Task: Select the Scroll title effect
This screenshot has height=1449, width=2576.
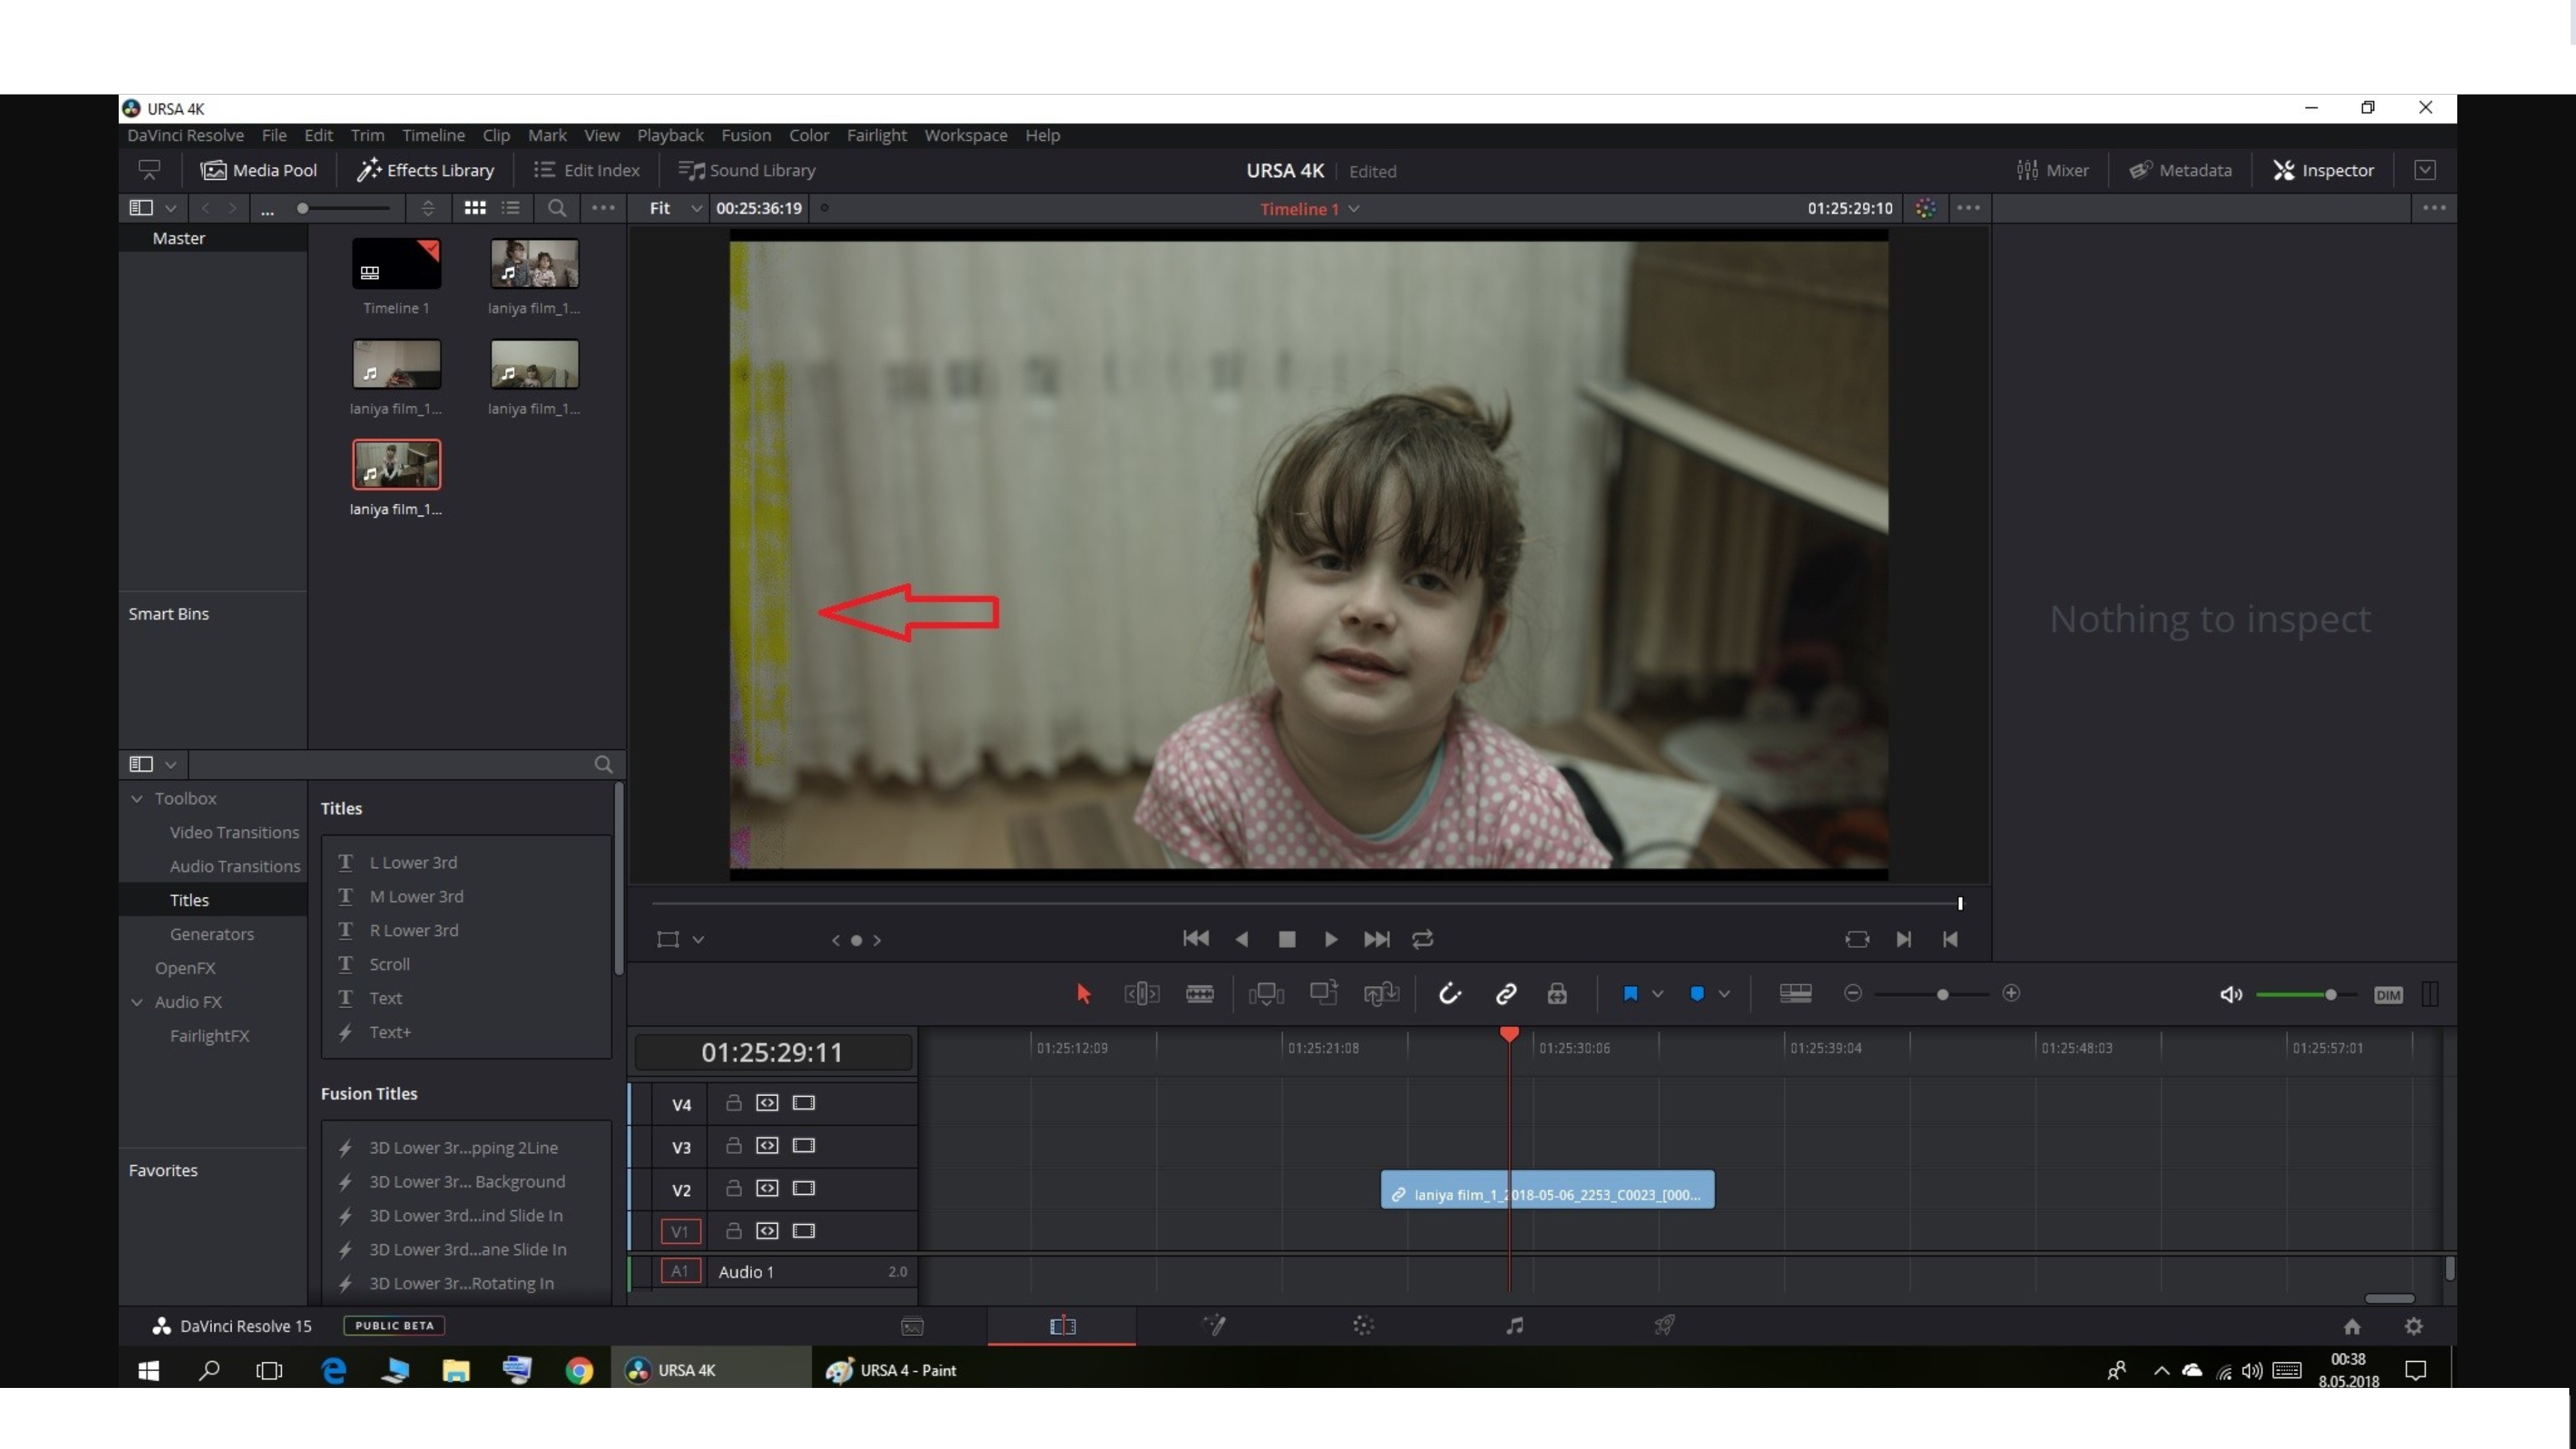Action: pyautogui.click(x=390, y=964)
